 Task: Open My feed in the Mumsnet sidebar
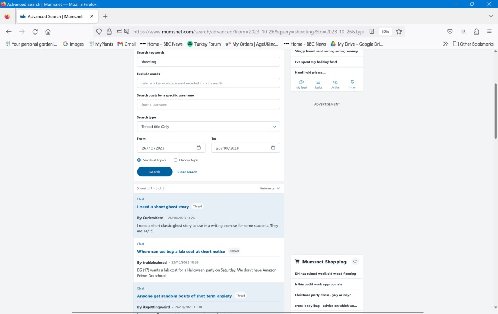click(x=301, y=84)
